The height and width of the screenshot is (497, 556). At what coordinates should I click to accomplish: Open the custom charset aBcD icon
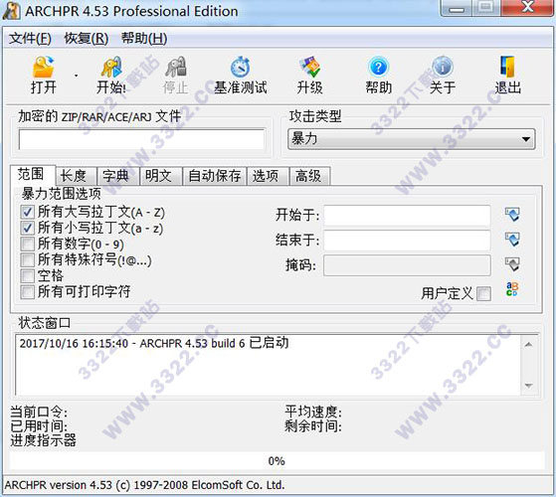pyautogui.click(x=512, y=288)
